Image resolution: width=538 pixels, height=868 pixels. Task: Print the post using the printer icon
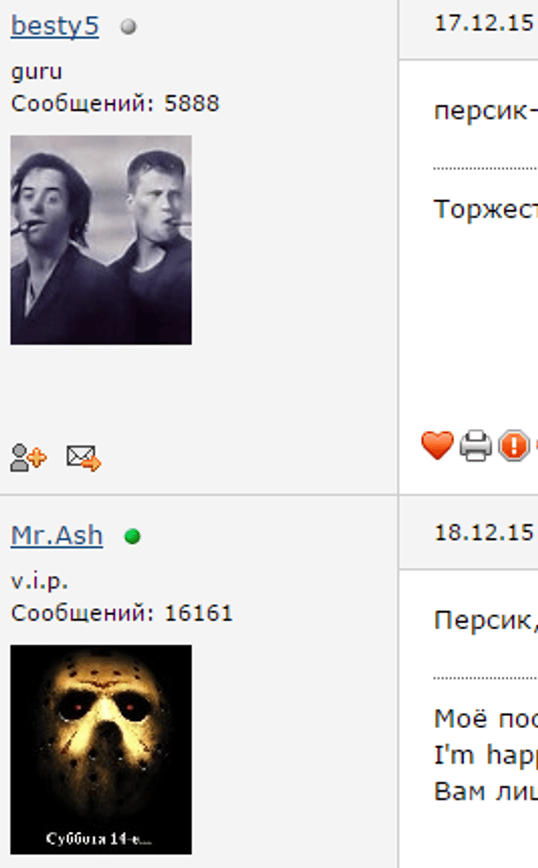click(475, 446)
